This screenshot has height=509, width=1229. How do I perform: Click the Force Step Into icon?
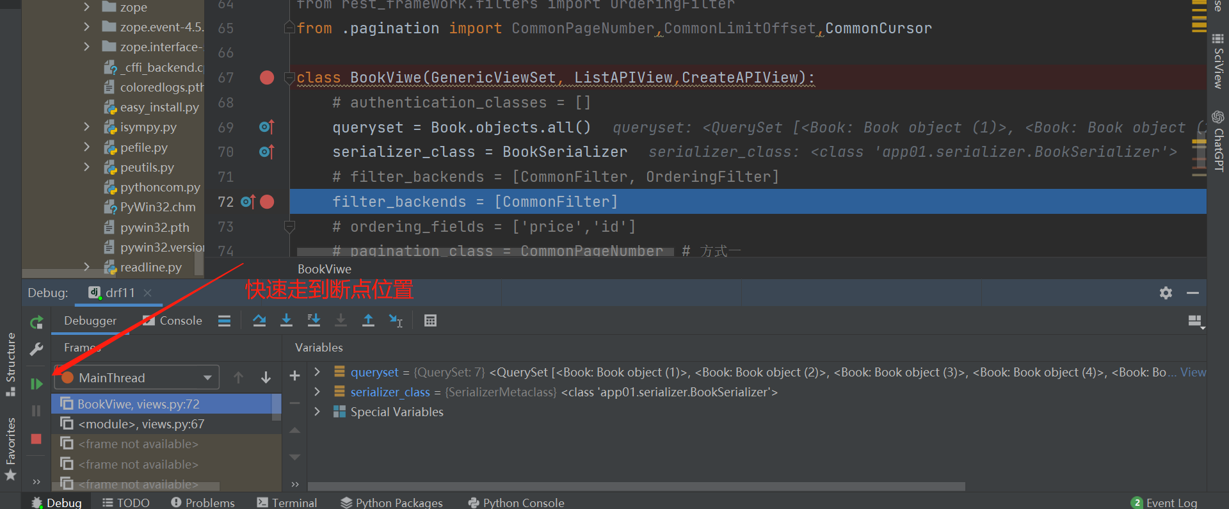click(x=341, y=321)
